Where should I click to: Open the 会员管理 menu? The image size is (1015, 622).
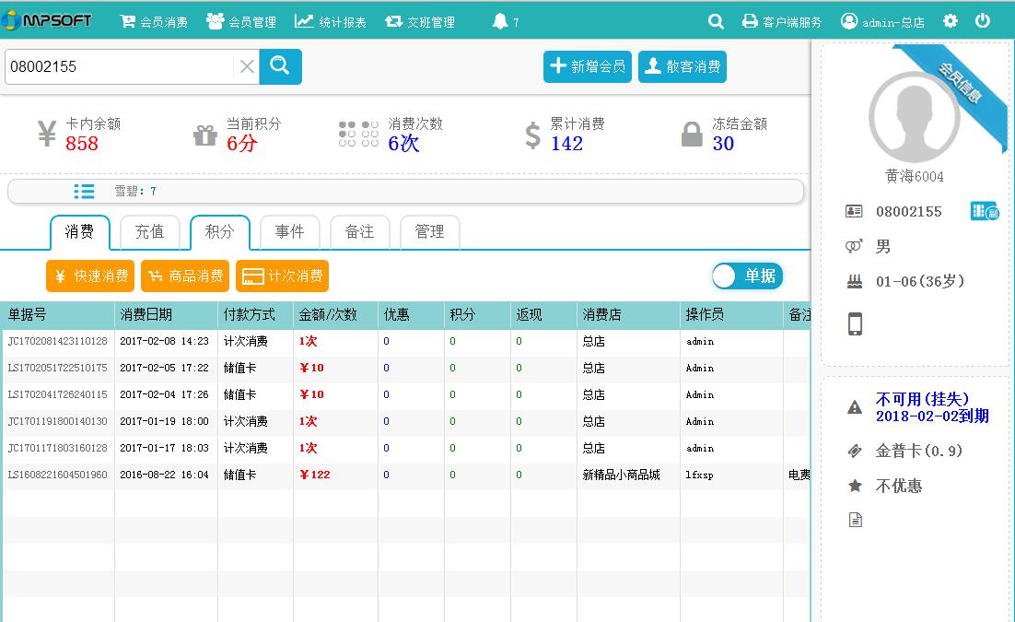tap(241, 21)
